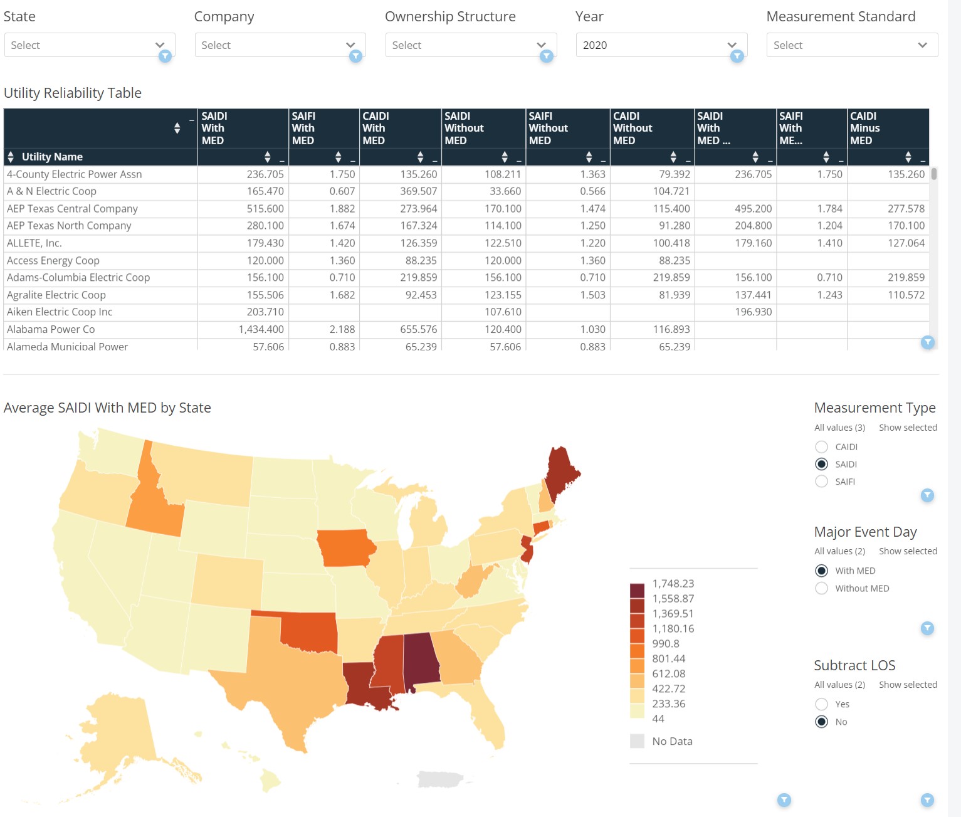Sort the SAIDI Without MED column
The image size is (961, 817).
505,157
